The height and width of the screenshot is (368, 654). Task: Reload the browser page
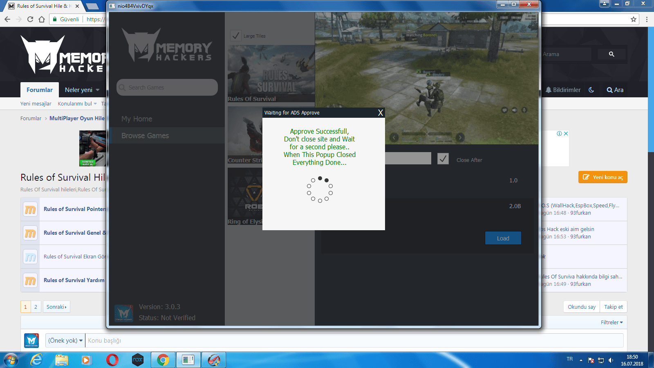coord(30,19)
